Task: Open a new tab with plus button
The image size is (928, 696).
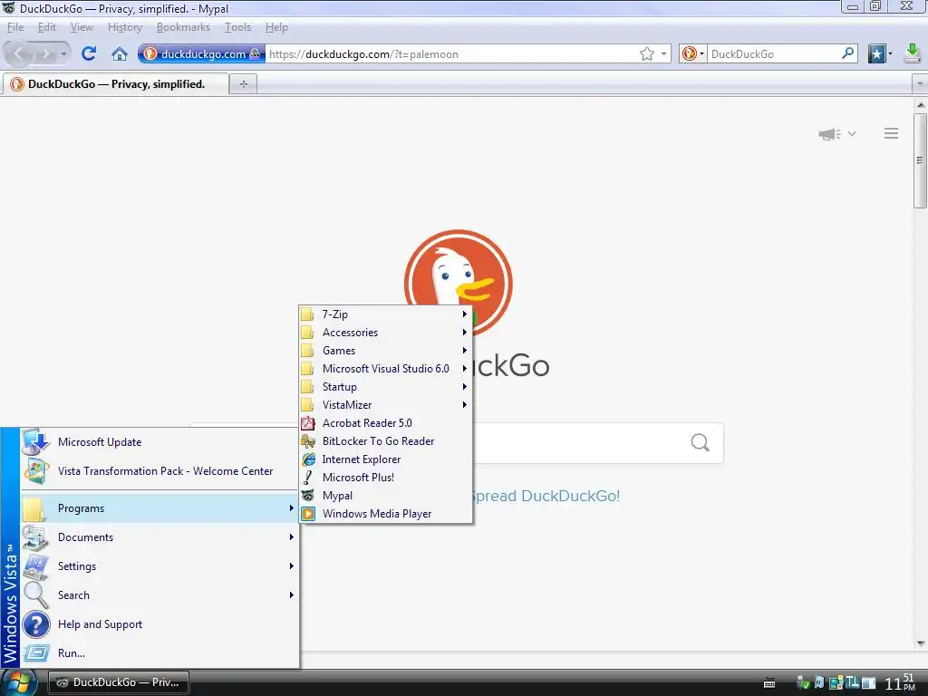Action: pyautogui.click(x=243, y=84)
